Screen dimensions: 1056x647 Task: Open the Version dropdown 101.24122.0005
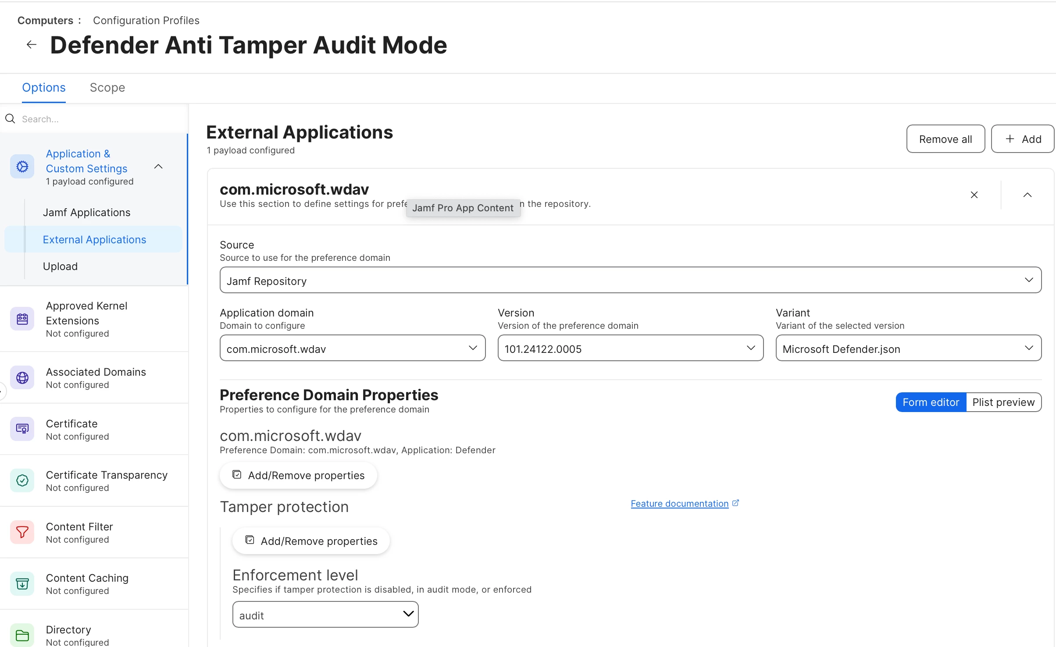click(x=631, y=348)
